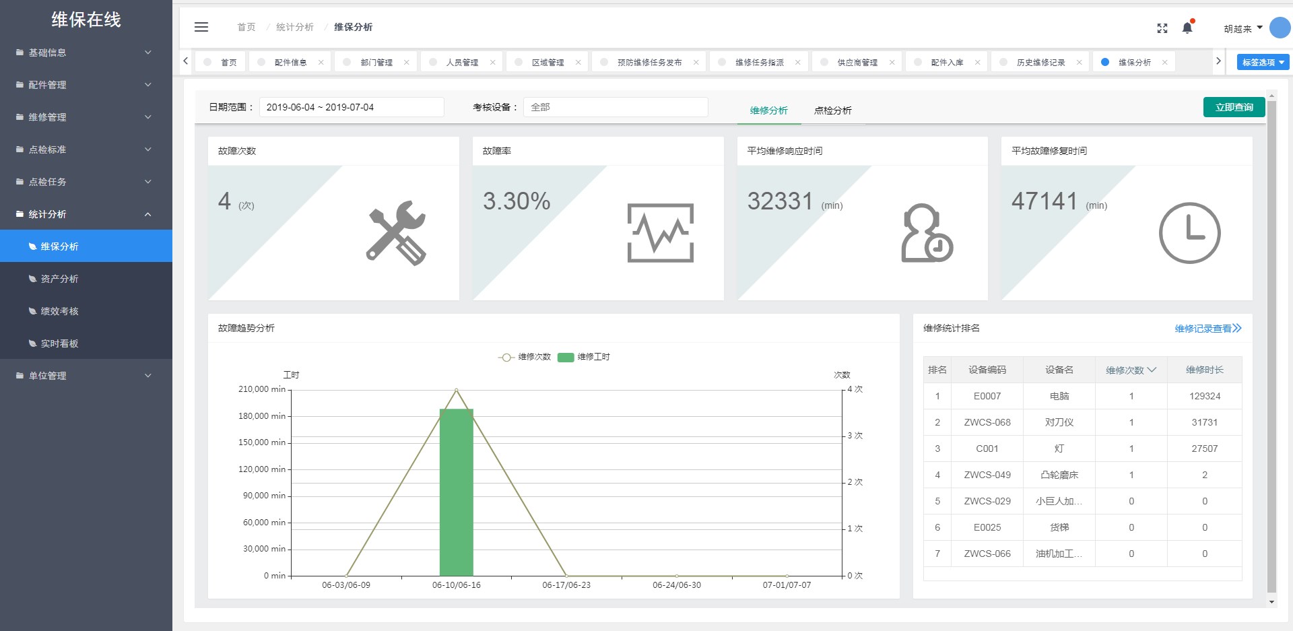1293x631 pixels.
Task: Open the 首页 page tab
Action: click(220, 62)
